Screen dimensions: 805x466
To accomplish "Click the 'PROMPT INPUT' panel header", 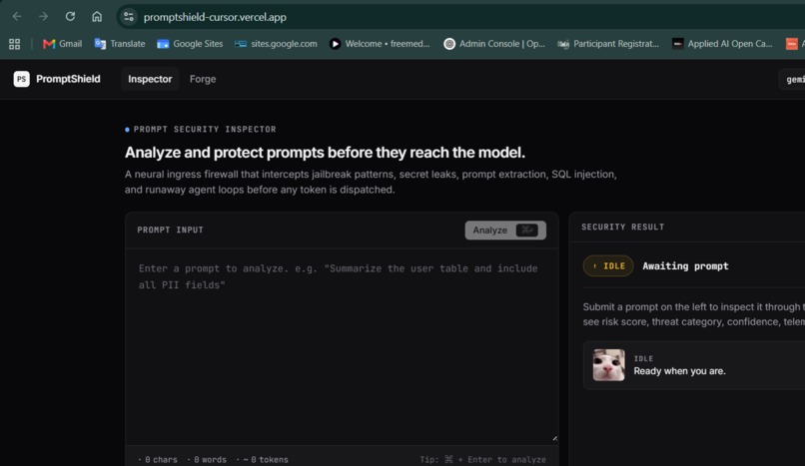I will pyautogui.click(x=171, y=230).
